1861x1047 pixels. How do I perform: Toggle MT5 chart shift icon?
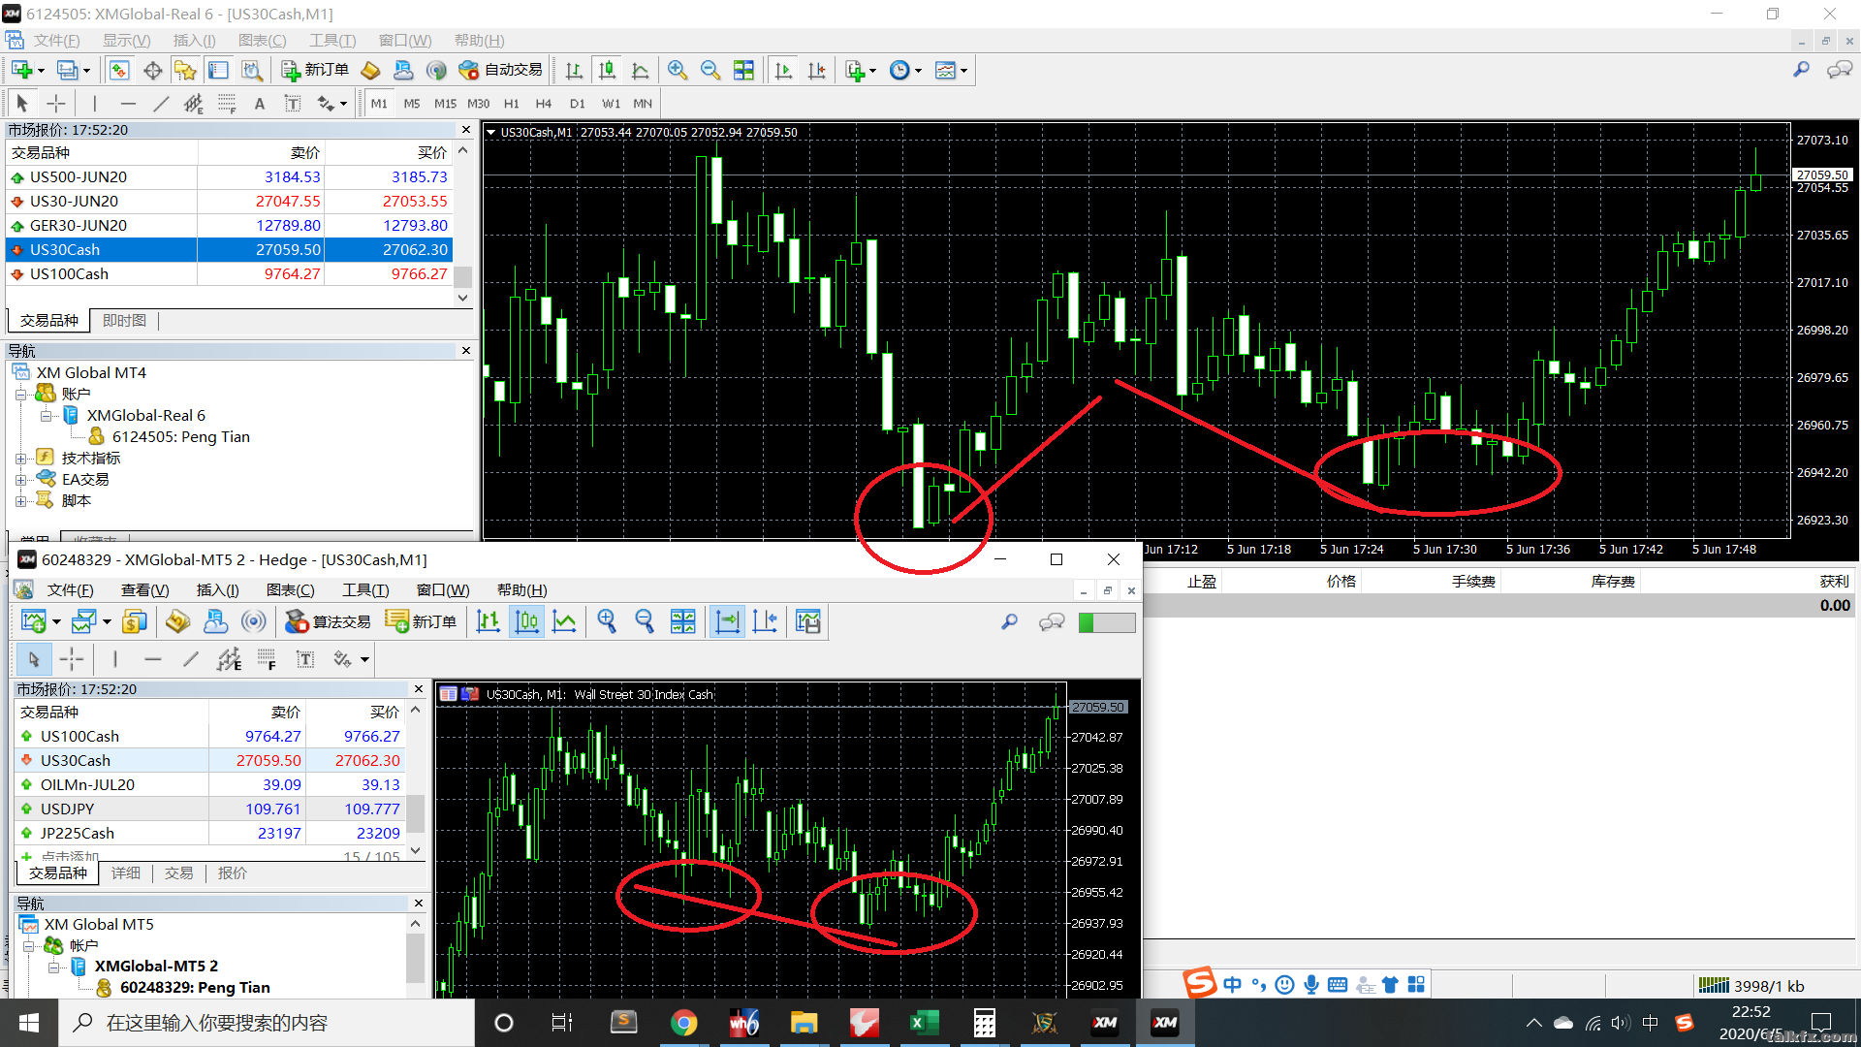click(x=765, y=622)
